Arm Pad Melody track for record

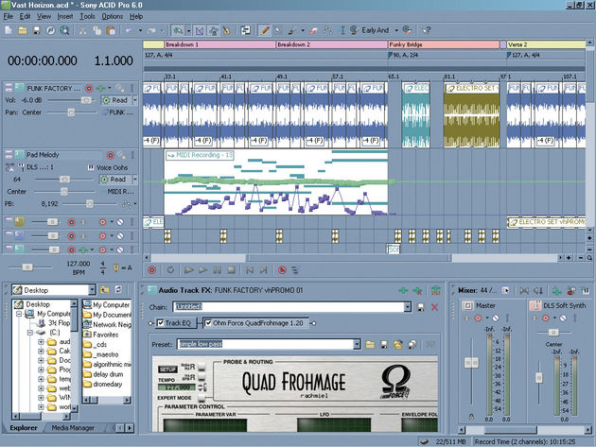click(x=111, y=155)
